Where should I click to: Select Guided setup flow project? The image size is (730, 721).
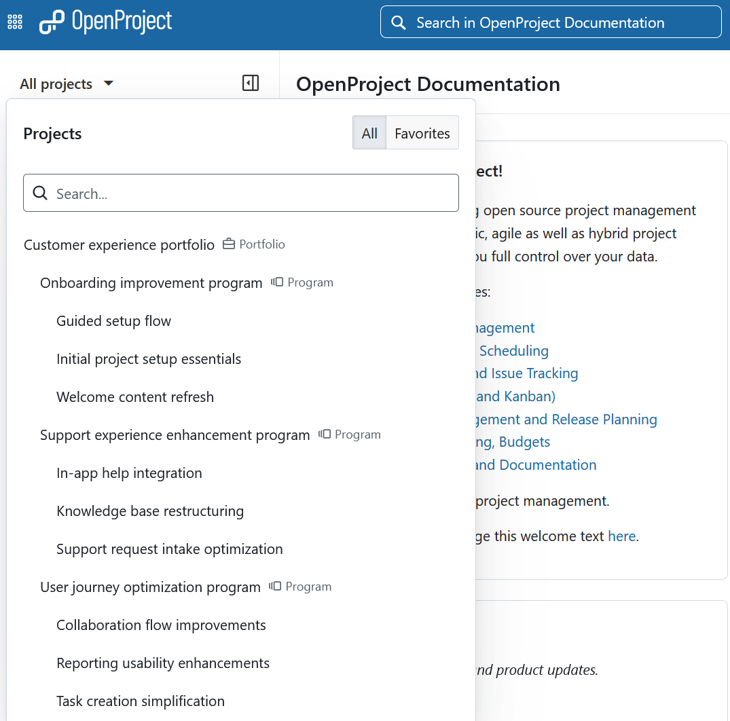point(113,321)
